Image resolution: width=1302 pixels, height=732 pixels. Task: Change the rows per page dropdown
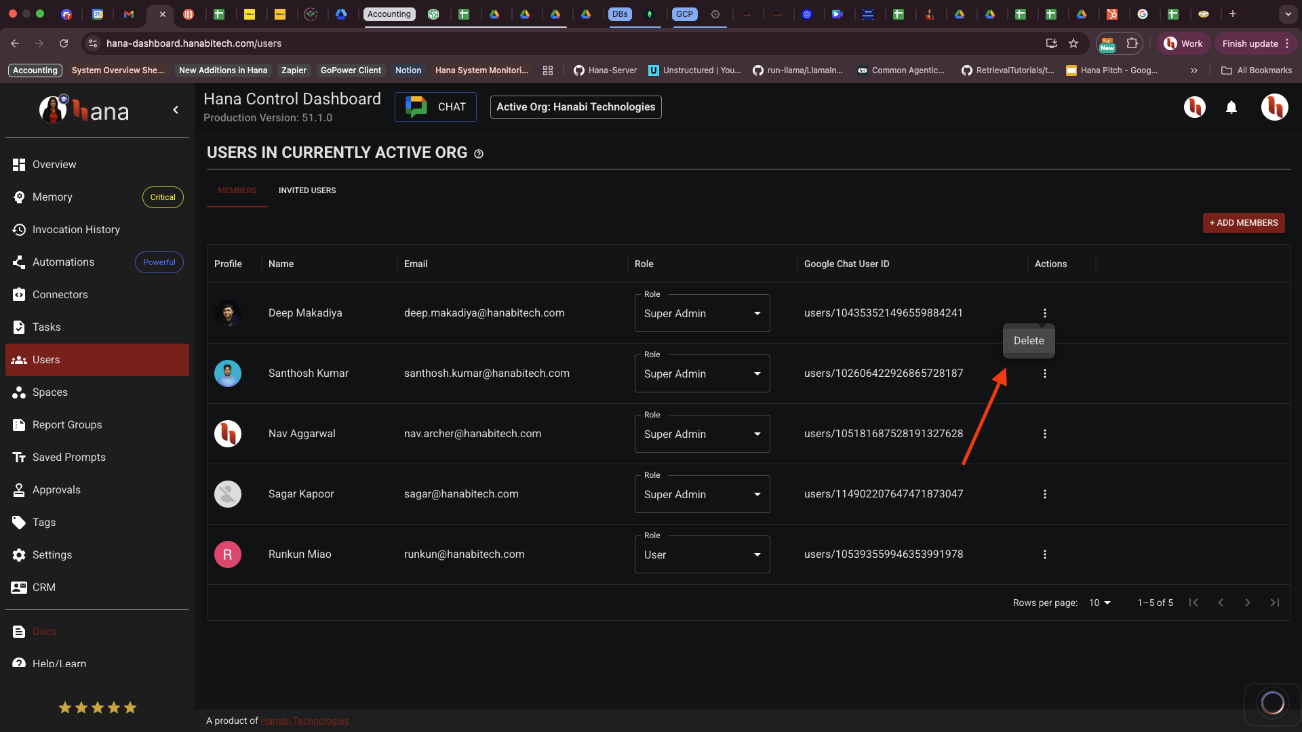[1099, 603]
